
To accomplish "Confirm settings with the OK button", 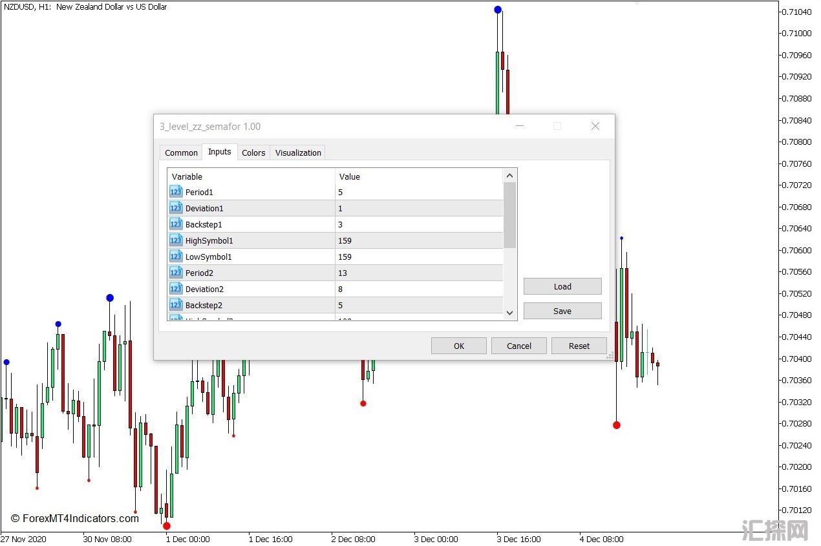I will [x=458, y=346].
